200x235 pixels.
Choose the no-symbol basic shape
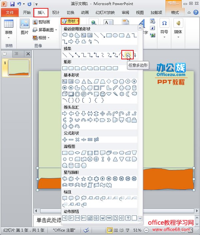[84, 94]
